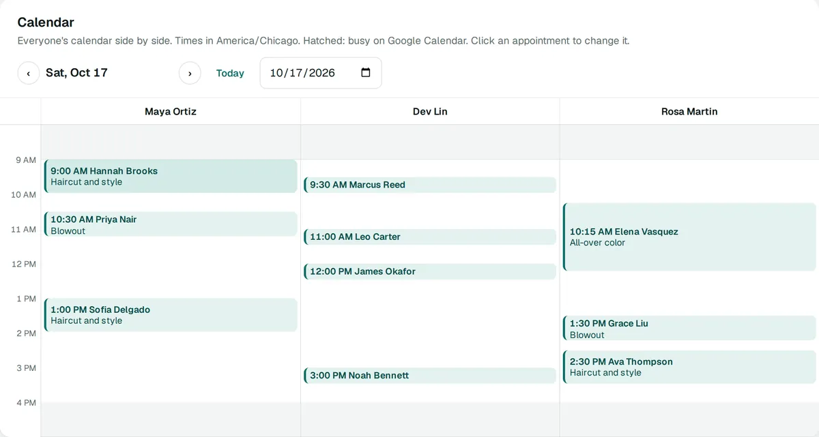Screen dimensions: 819x437
Task: Open James Okafor 12:00 PM appointment
Action: point(430,271)
